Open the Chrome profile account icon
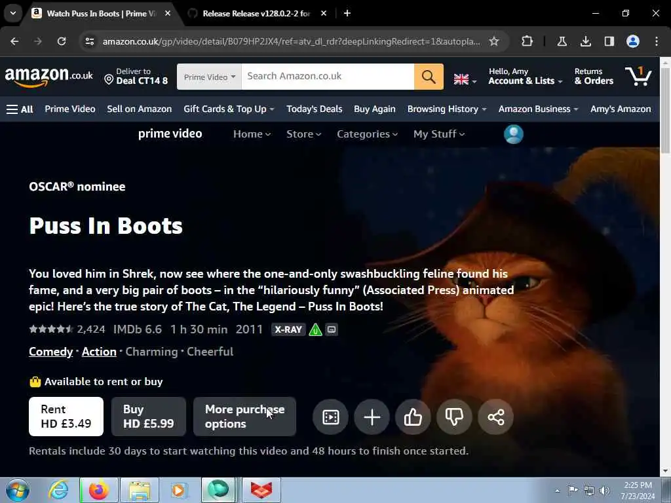 coord(633,41)
